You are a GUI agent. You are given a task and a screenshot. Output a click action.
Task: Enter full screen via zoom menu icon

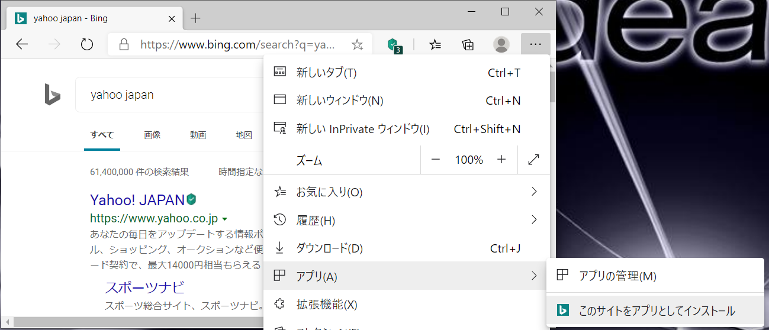tap(533, 160)
